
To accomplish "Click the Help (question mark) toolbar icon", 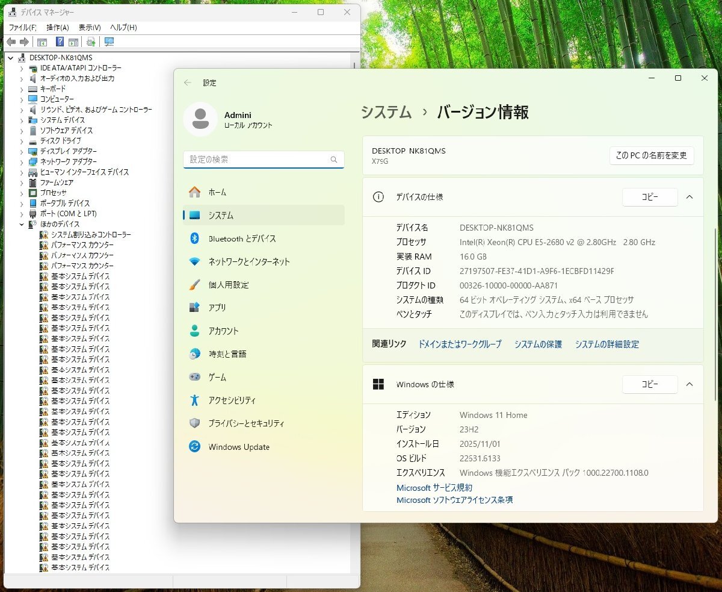I will point(60,42).
